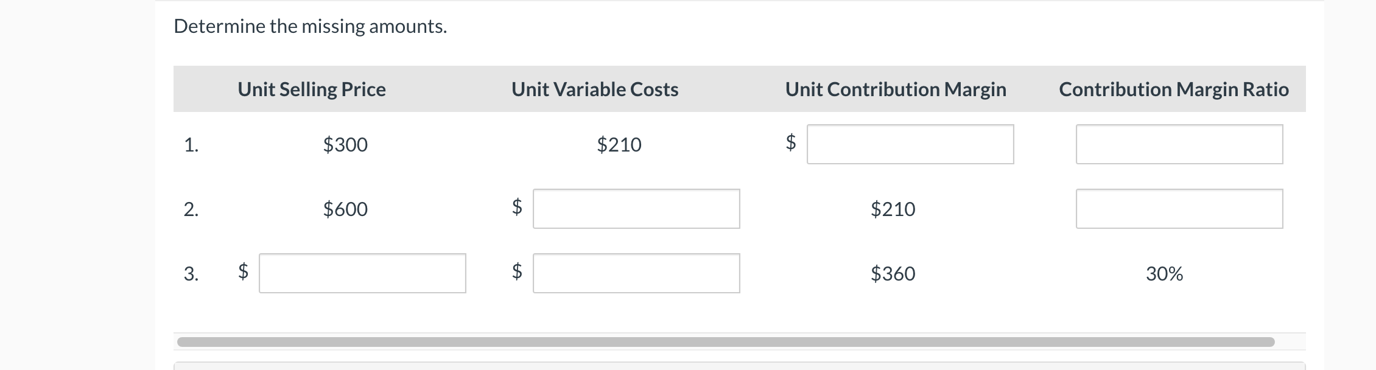The height and width of the screenshot is (370, 1376).
Task: Click the row number 1 label
Action: coord(191,145)
